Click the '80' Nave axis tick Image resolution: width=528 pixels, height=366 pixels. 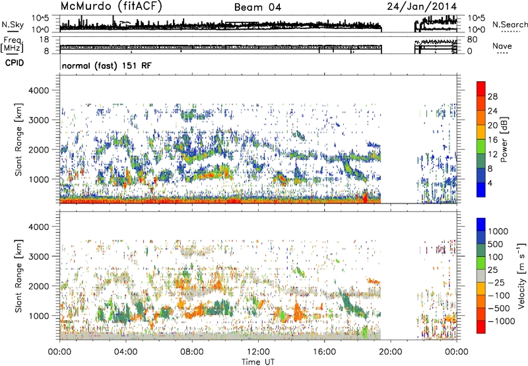pos(472,40)
